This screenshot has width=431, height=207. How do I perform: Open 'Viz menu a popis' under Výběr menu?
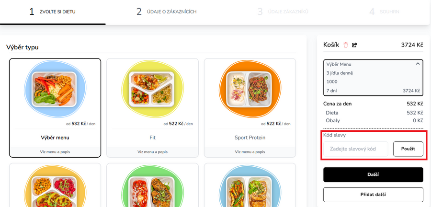coord(55,151)
